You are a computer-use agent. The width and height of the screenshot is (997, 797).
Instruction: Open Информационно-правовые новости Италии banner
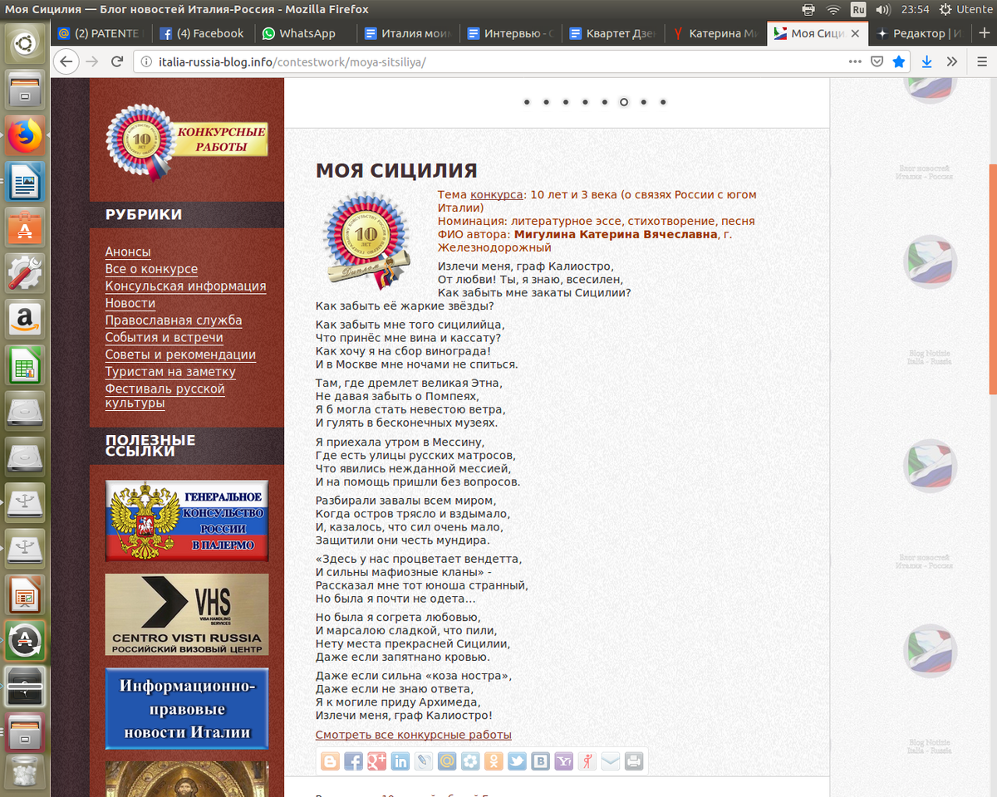click(187, 709)
